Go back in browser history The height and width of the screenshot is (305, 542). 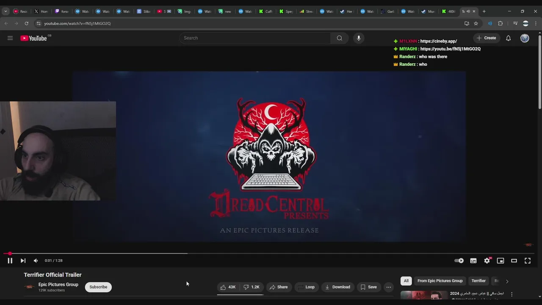pos(6,23)
